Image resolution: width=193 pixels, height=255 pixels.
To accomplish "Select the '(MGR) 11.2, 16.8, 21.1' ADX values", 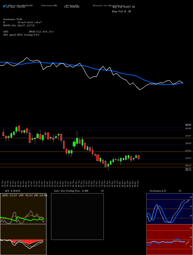I will tap(41, 32).
